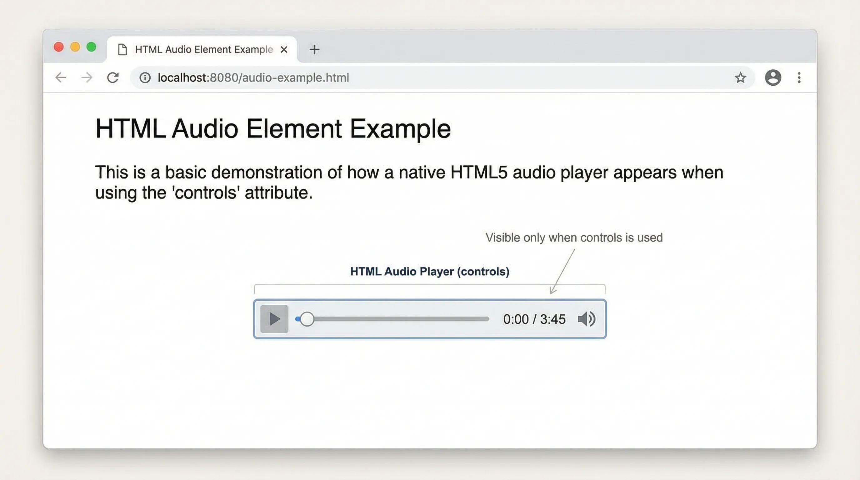
Task: Open the three-dot browser menu
Action: (799, 78)
